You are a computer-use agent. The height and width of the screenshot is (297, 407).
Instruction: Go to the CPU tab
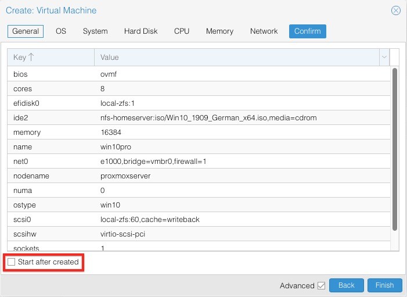pos(182,31)
